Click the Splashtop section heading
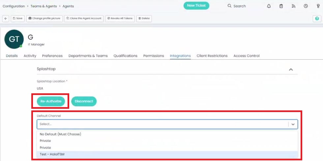Image resolution: width=323 pixels, height=161 pixels. click(46, 69)
